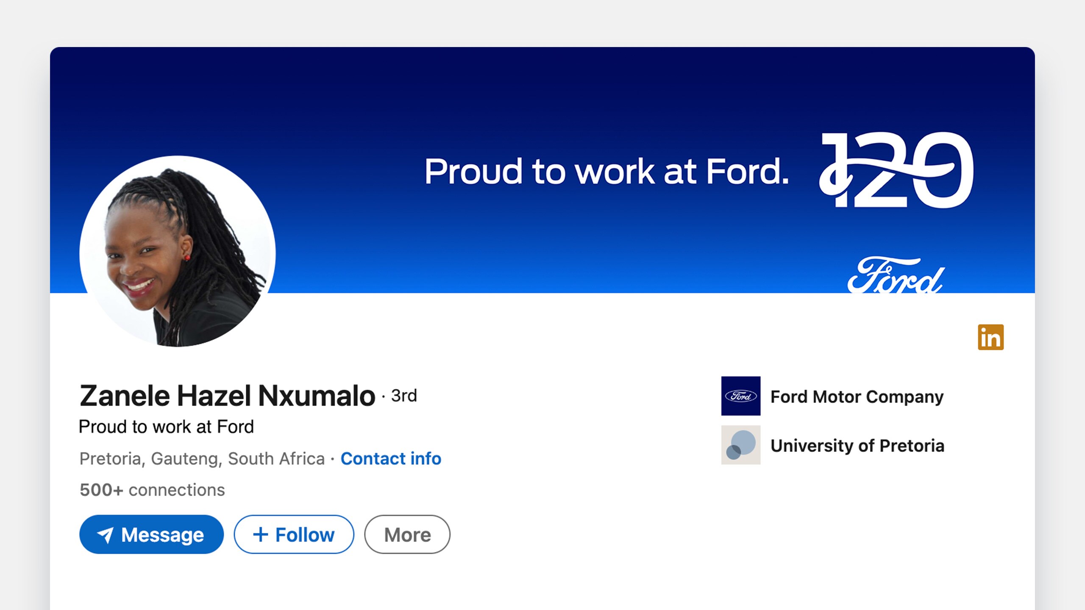This screenshot has height=610, width=1085.
Task: Click the orange LinkedIn logo icon
Action: 990,337
